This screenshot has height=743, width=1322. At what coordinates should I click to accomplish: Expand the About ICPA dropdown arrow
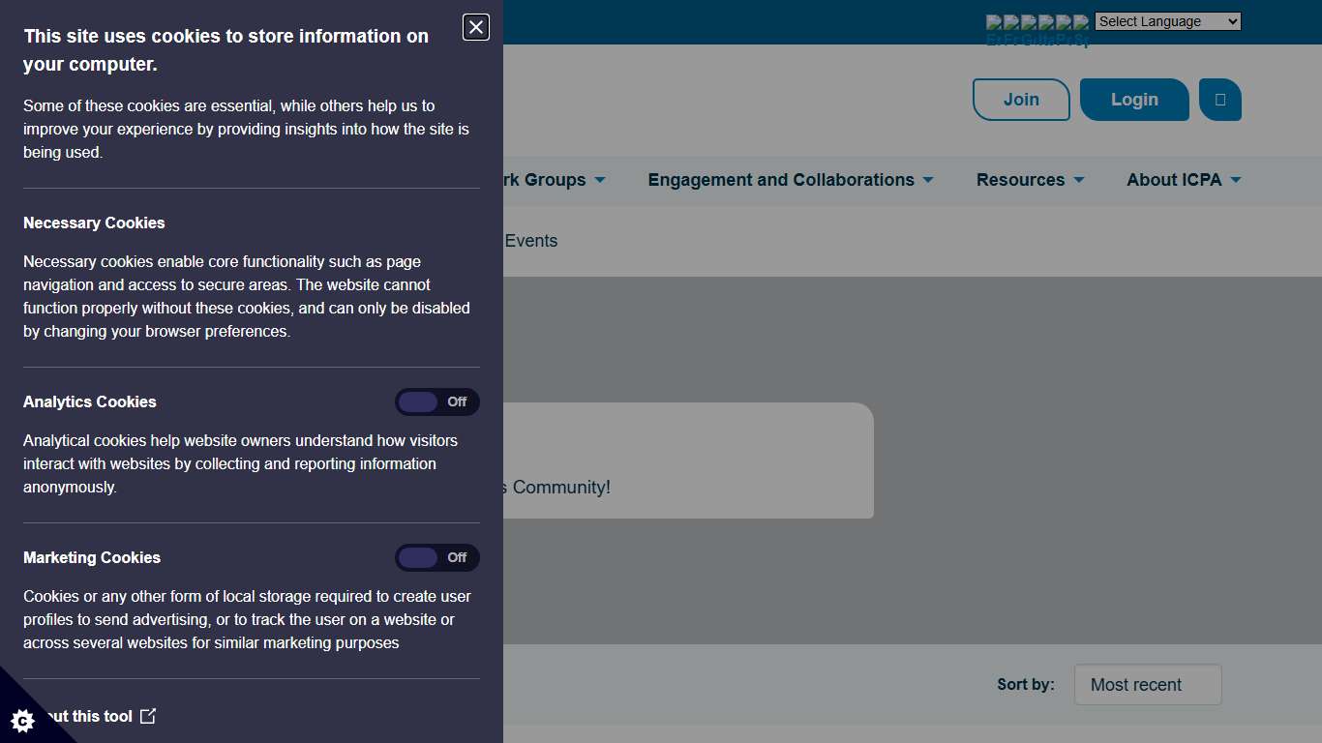[1235, 180]
